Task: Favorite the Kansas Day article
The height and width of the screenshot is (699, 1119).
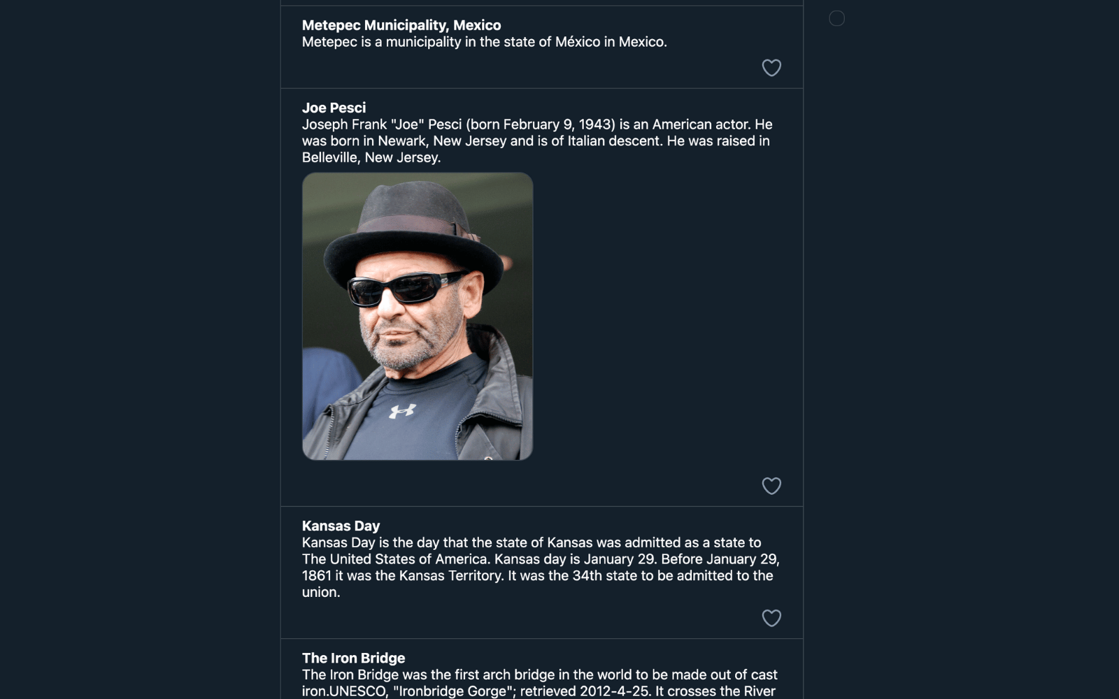Action: pyautogui.click(x=771, y=618)
